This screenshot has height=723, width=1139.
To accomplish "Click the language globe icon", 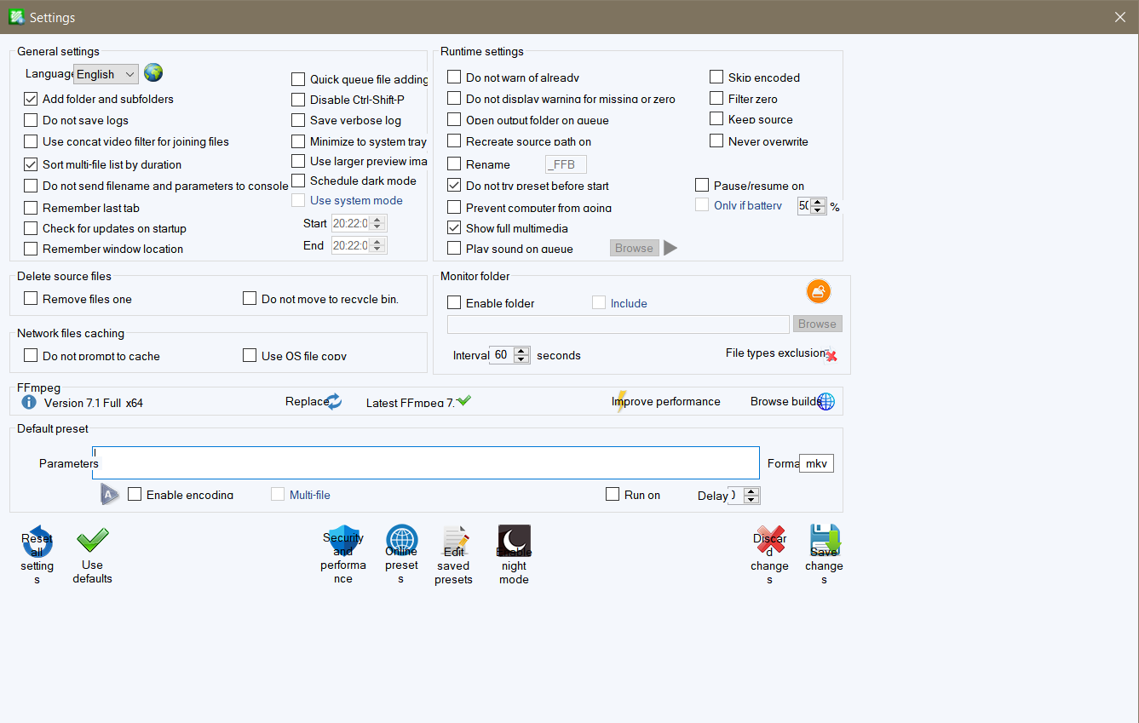I will pos(153,73).
